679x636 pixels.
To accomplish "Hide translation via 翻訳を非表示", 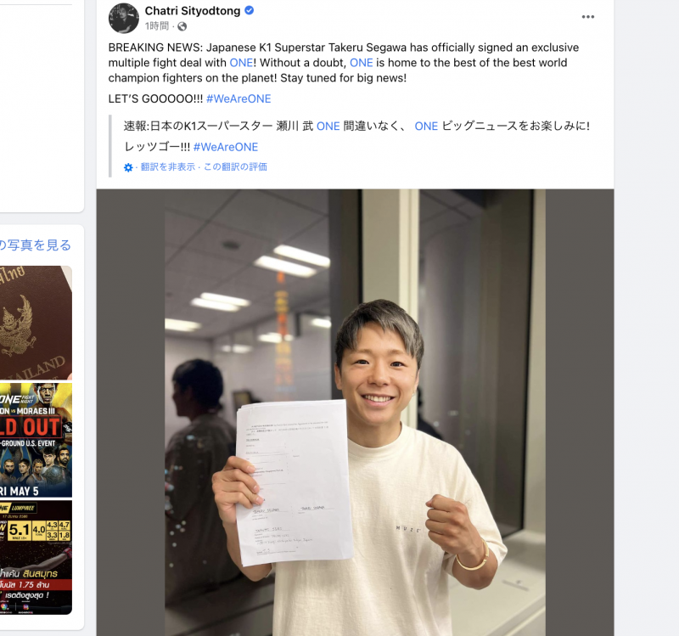I will click(x=167, y=166).
